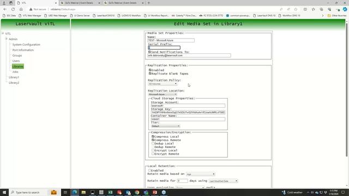This screenshot has width=349, height=196.
Task: Open Users in the Admin tree
Action: 16,61
